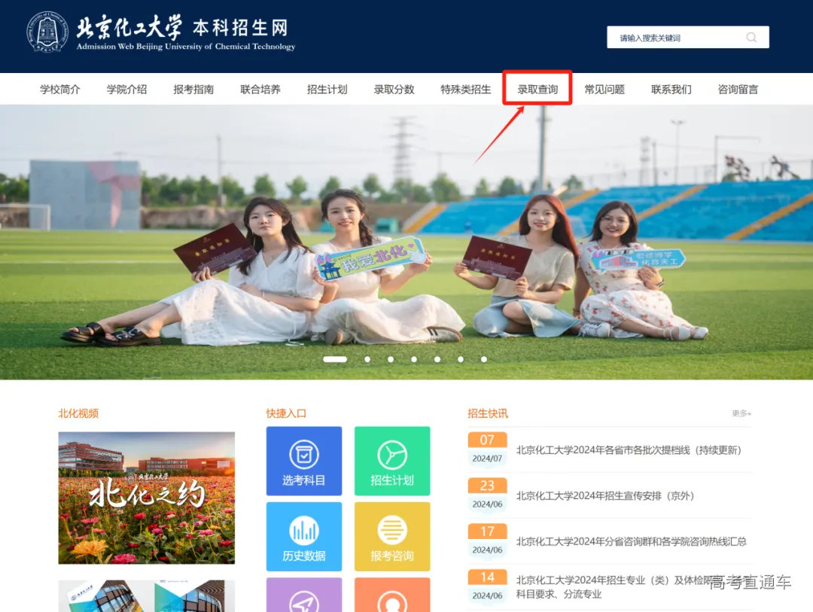813x612 pixels.
Task: Click the yellow 报考咨询 icon
Action: (392, 536)
